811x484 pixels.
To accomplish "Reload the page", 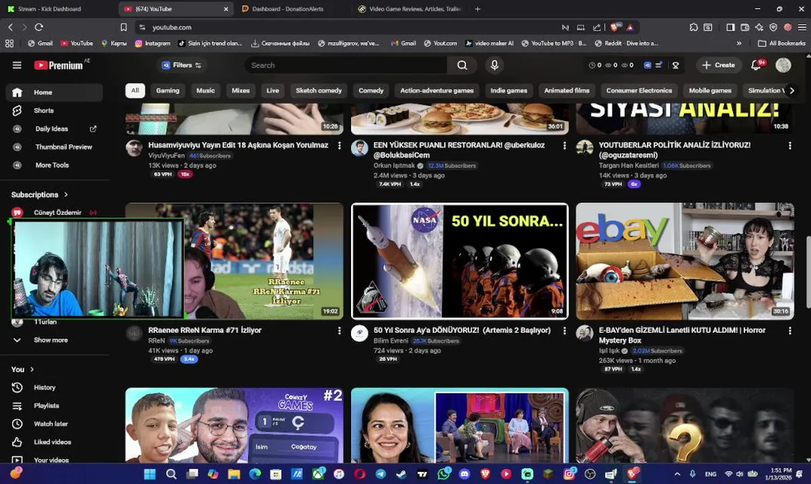I will pos(39,28).
